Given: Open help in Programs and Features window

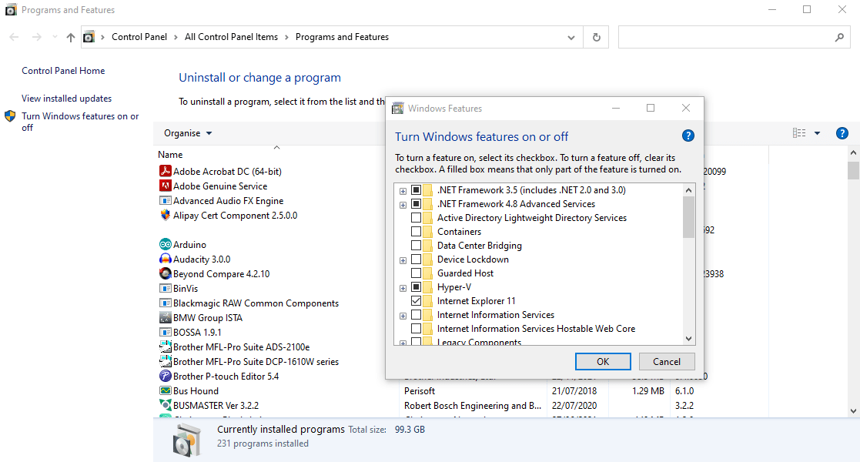Looking at the screenshot, I should point(842,132).
